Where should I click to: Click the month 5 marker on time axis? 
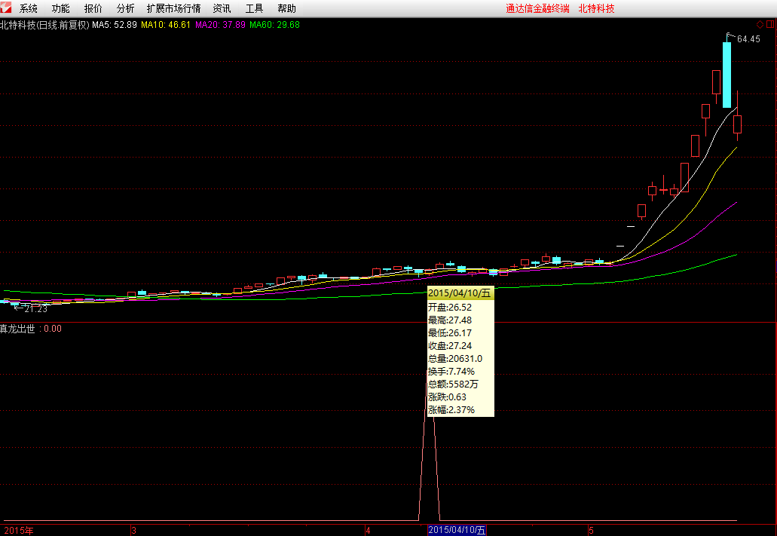pyautogui.click(x=591, y=531)
